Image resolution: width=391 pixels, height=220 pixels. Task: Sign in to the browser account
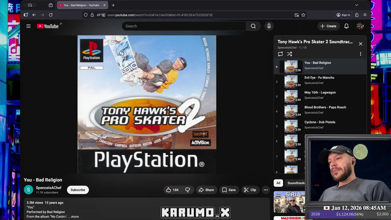point(343,15)
